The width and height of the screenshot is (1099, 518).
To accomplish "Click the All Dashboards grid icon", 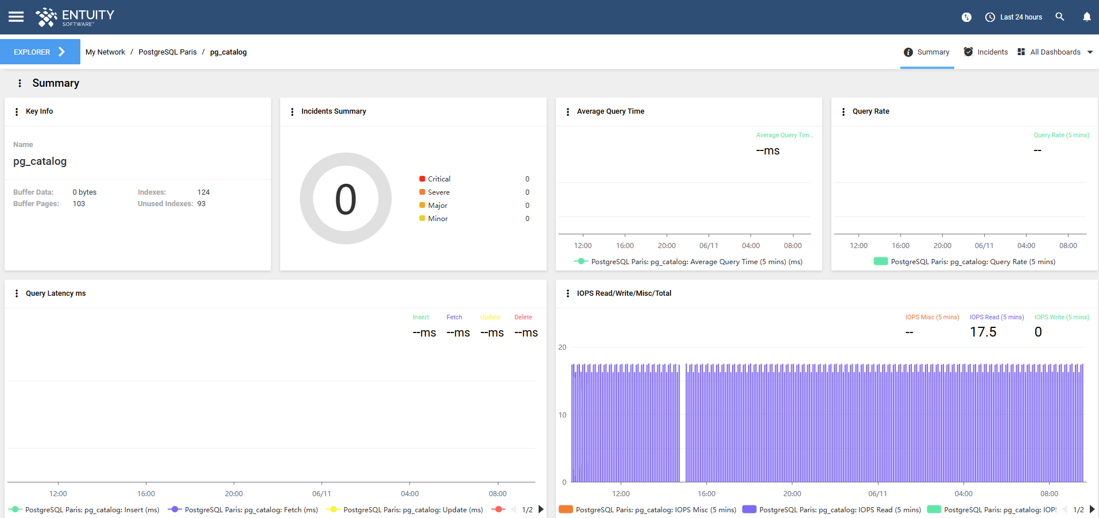I will [1021, 52].
